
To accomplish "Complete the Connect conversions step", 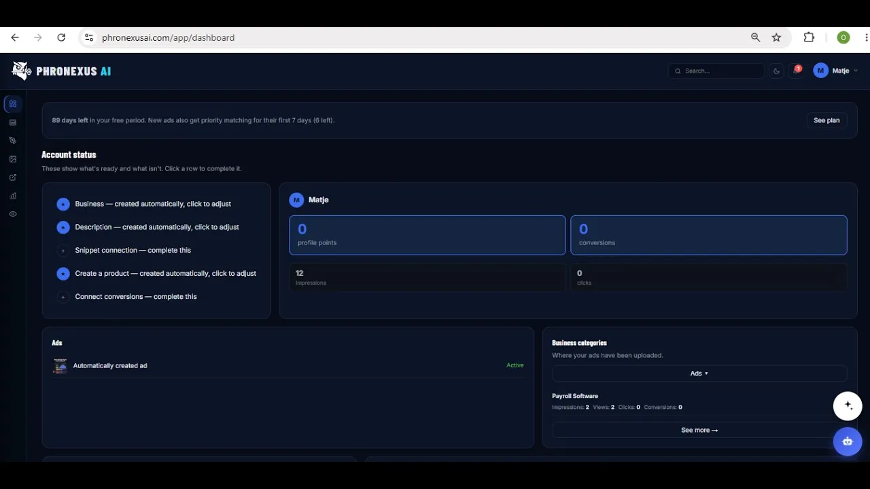I will pyautogui.click(x=156, y=296).
